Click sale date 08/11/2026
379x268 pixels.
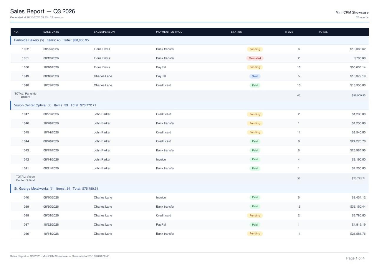[51, 168]
